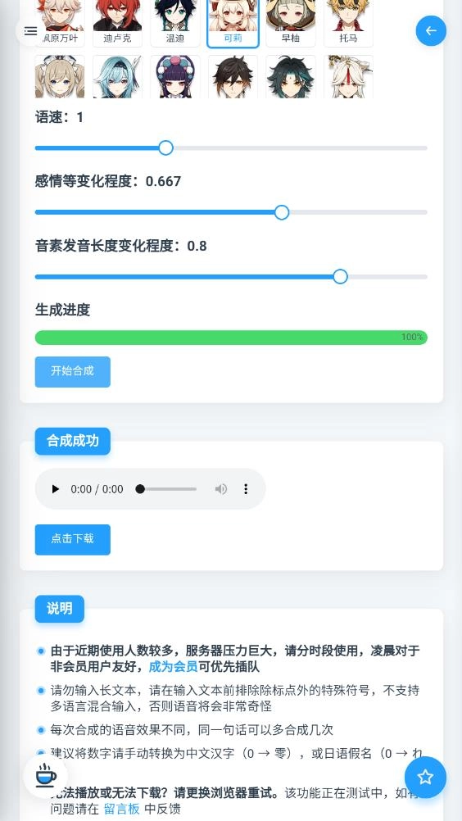The image size is (462, 821).
Task: Play the synthesized audio
Action: pos(55,489)
